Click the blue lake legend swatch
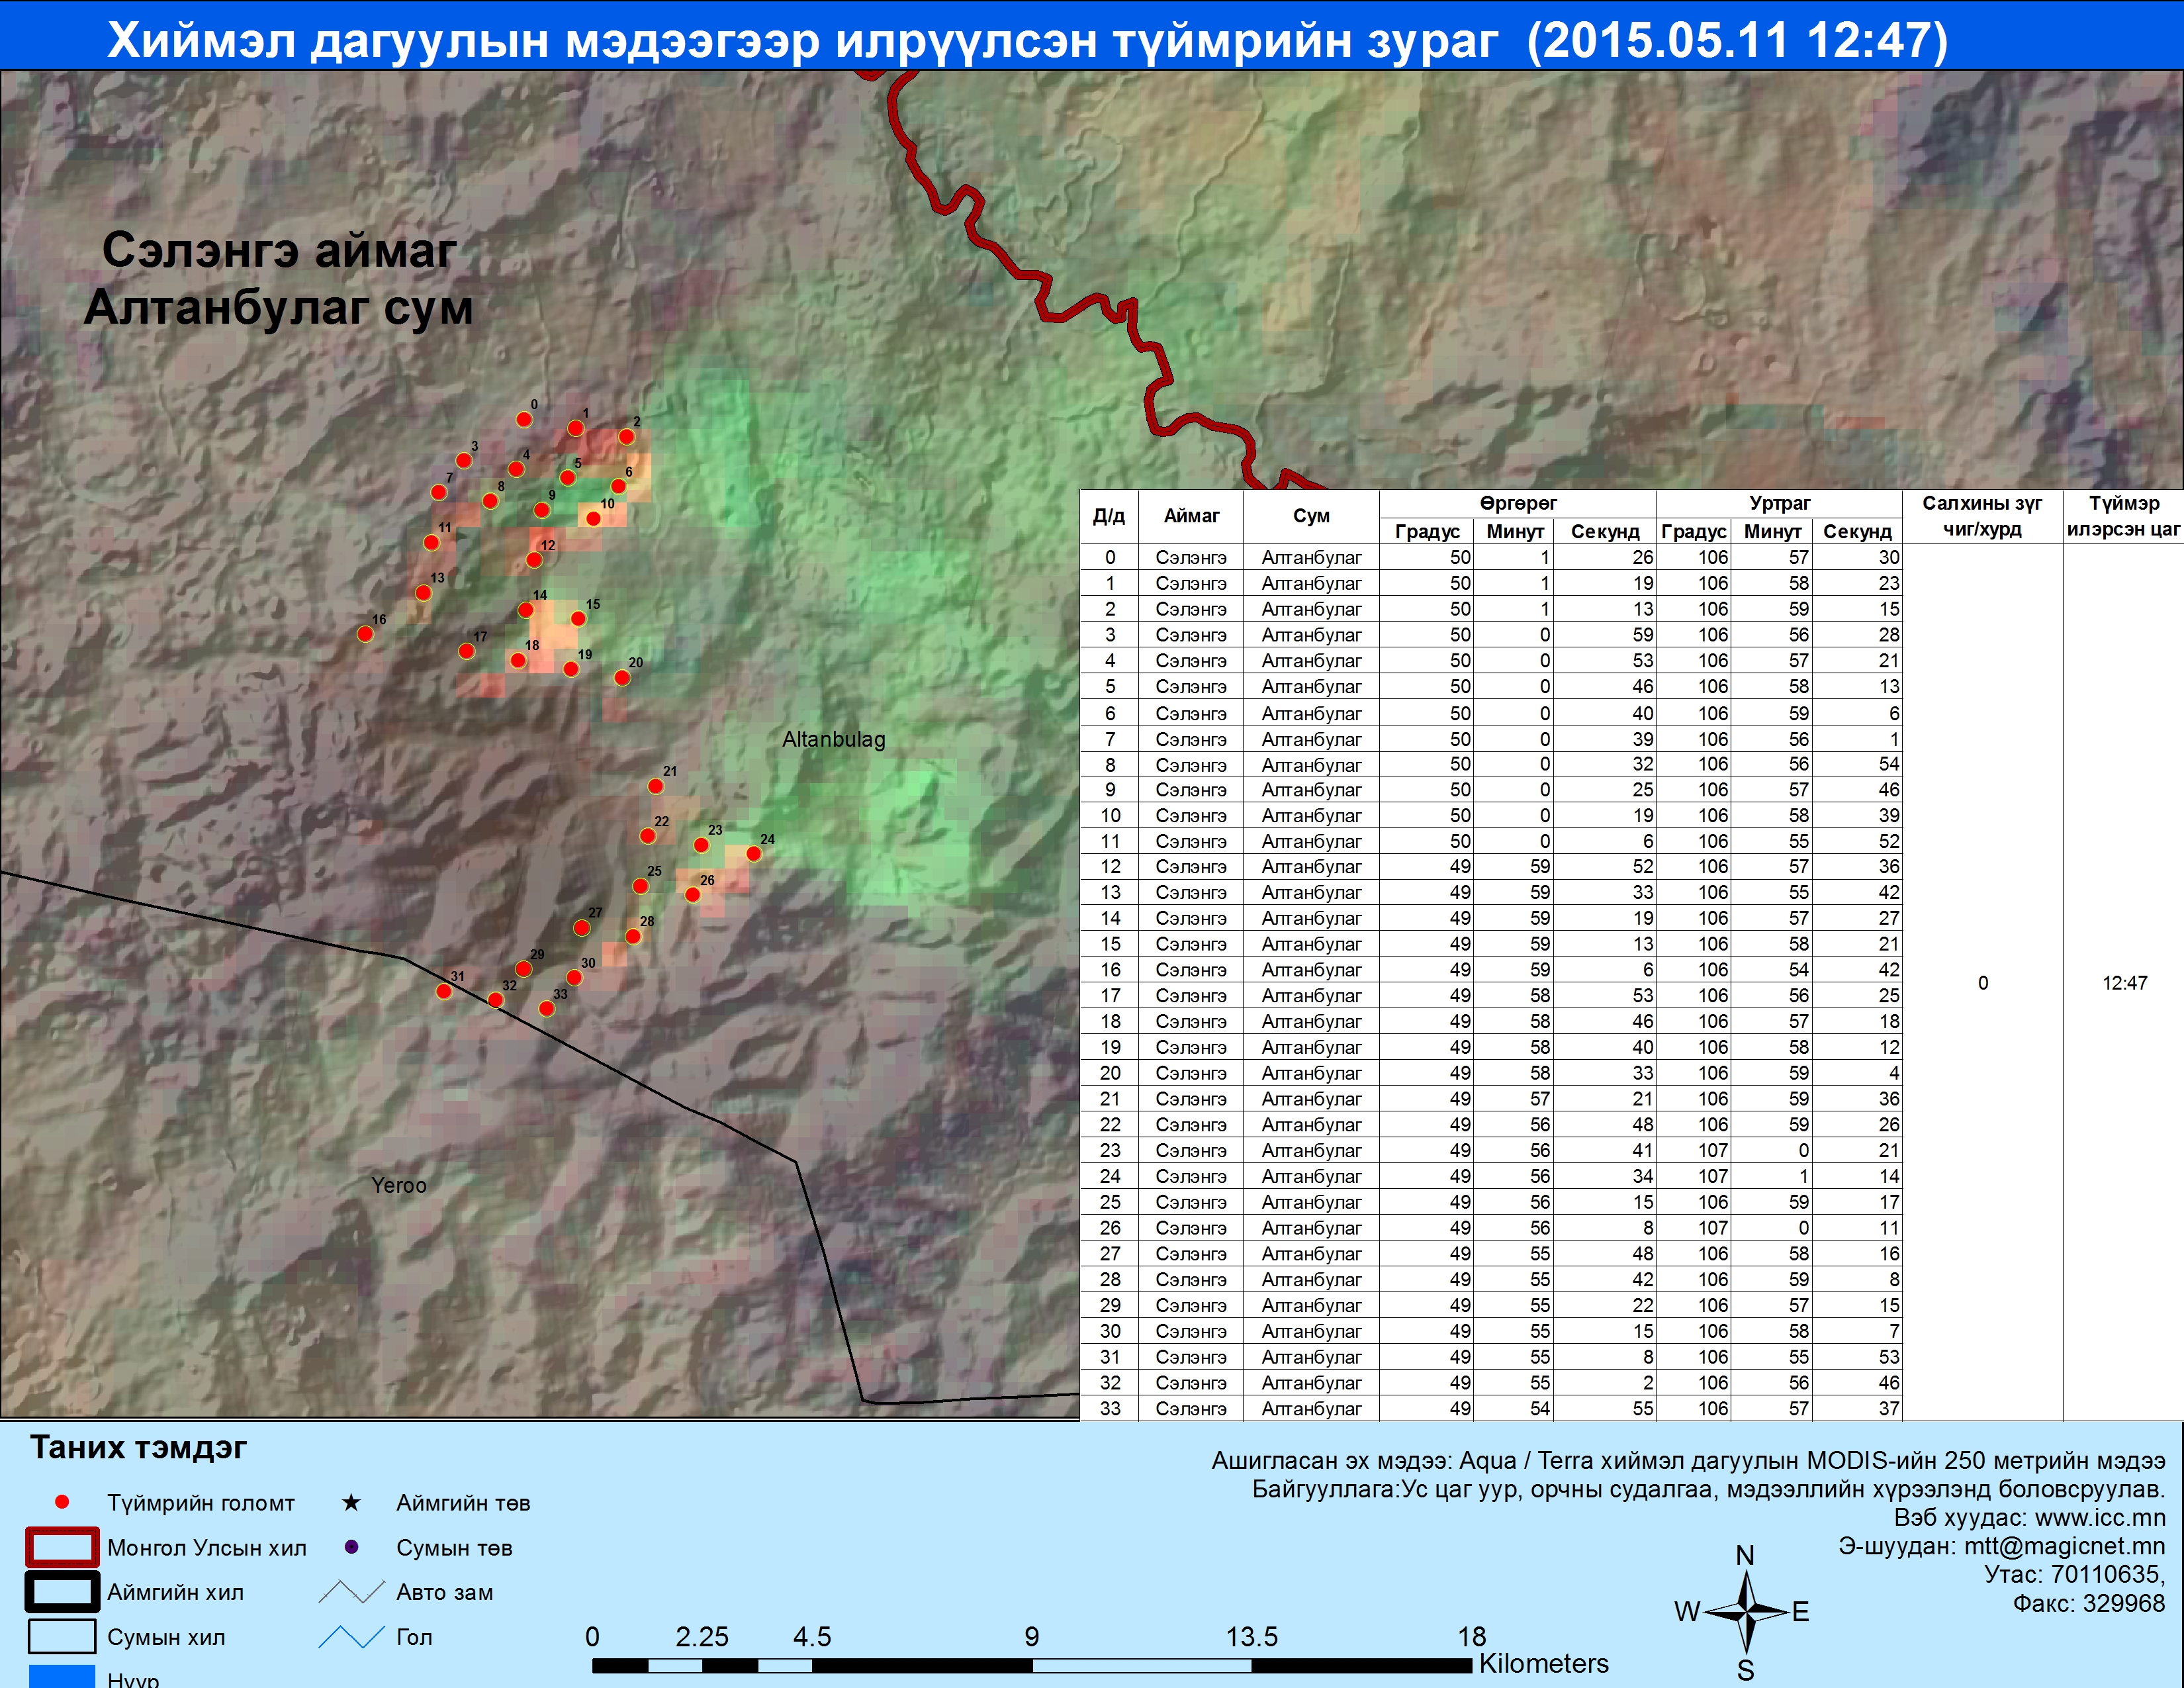The width and height of the screenshot is (2184, 1688). point(62,1677)
